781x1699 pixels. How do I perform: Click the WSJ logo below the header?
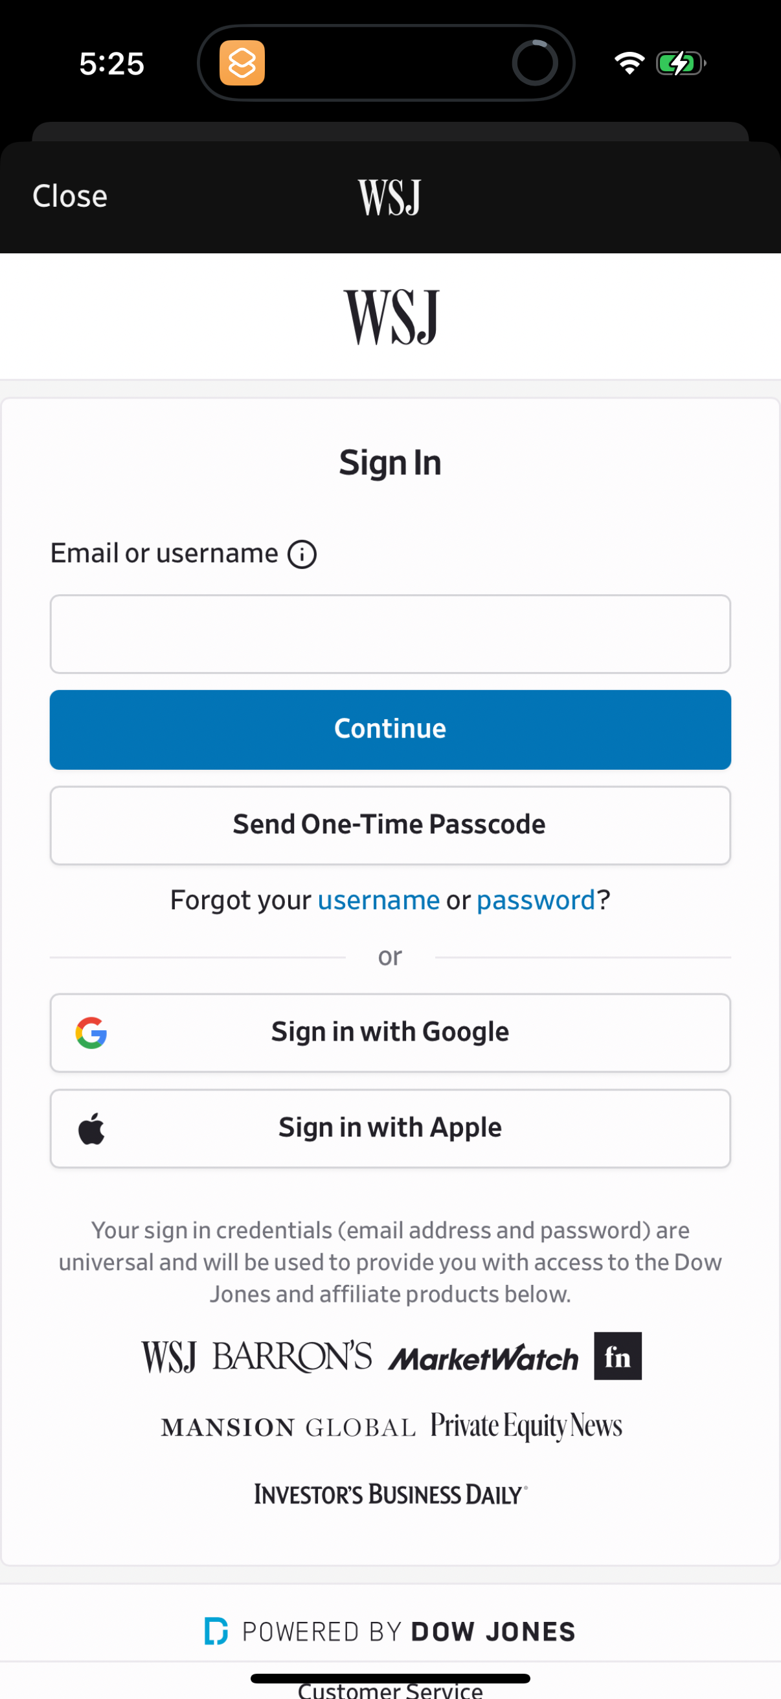click(x=390, y=316)
